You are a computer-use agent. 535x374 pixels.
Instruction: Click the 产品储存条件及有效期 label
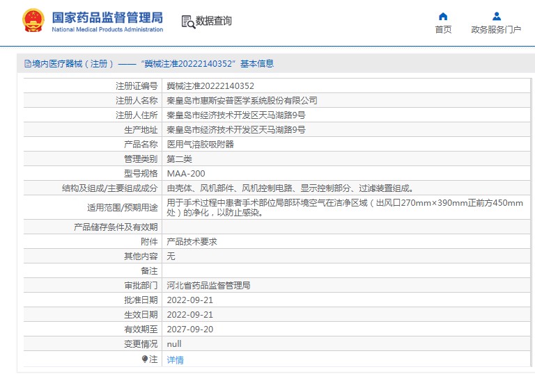click(116, 227)
